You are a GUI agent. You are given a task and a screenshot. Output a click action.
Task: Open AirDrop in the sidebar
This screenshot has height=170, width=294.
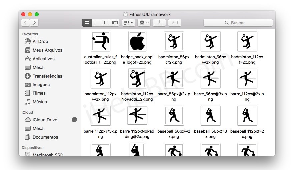[40, 41]
